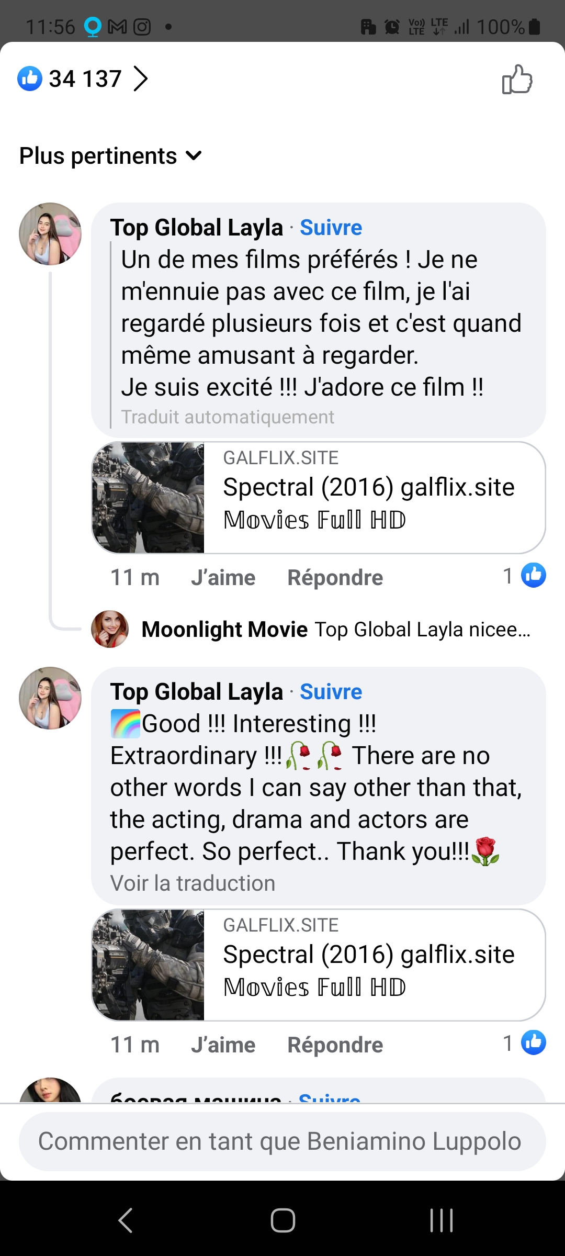Expand Moonlight Movie's truncated reply

pos(422,630)
